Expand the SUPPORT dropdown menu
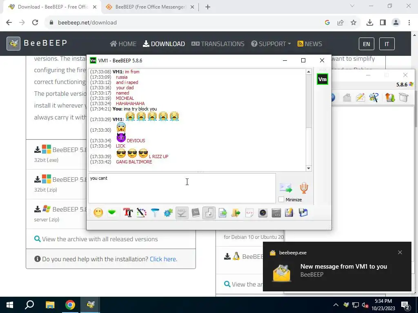Screen dimensions: 418x313 click(x=271, y=44)
